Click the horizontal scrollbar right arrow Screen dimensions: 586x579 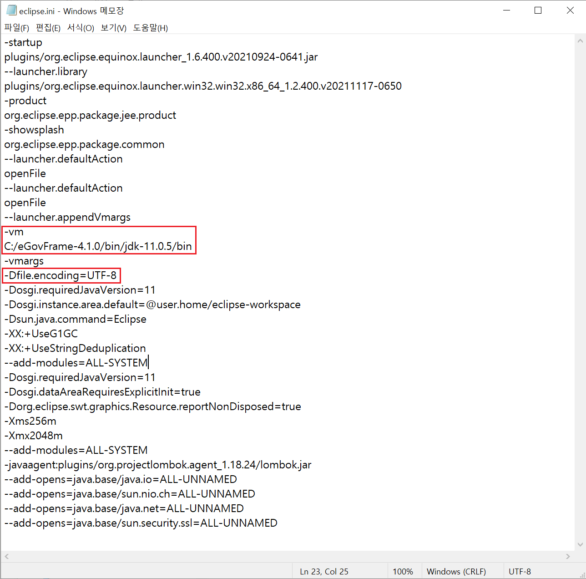point(567,556)
